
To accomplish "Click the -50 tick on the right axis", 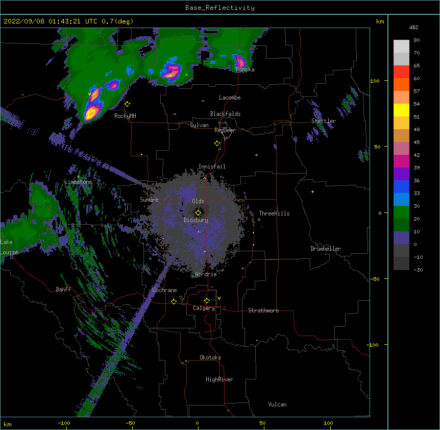I will pos(375,279).
